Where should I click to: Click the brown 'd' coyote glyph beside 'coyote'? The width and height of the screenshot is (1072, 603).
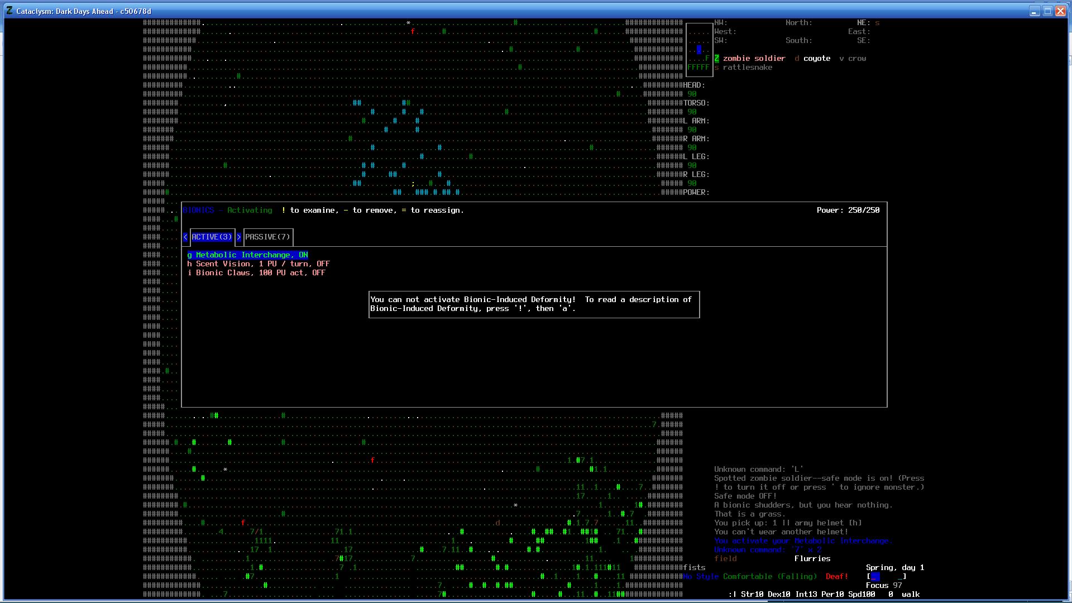797,59
